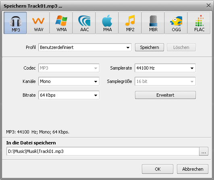Pick the MBR microphone format icon
The width and height of the screenshot is (214, 180).
pyautogui.click(x=153, y=23)
